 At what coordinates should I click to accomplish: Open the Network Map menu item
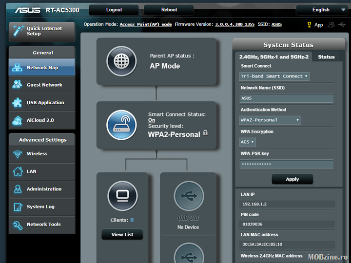tap(42, 67)
